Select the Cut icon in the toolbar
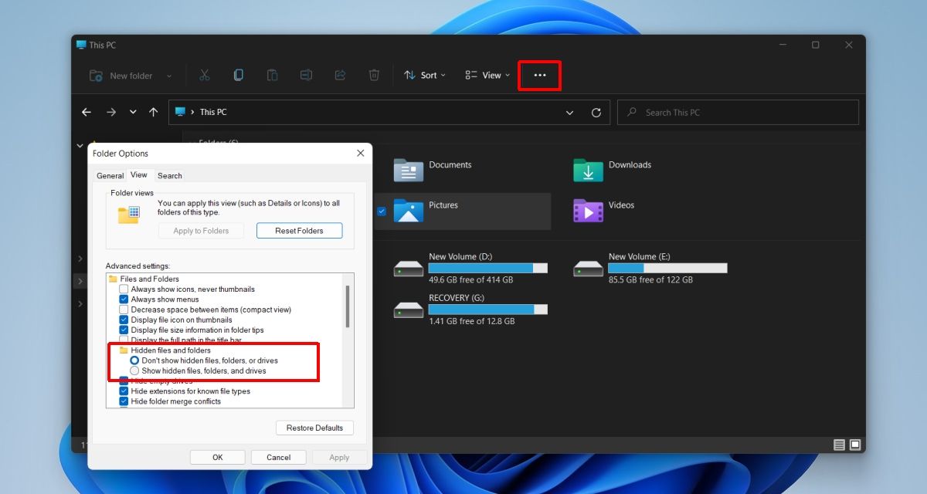The height and width of the screenshot is (494, 927). 203,75
